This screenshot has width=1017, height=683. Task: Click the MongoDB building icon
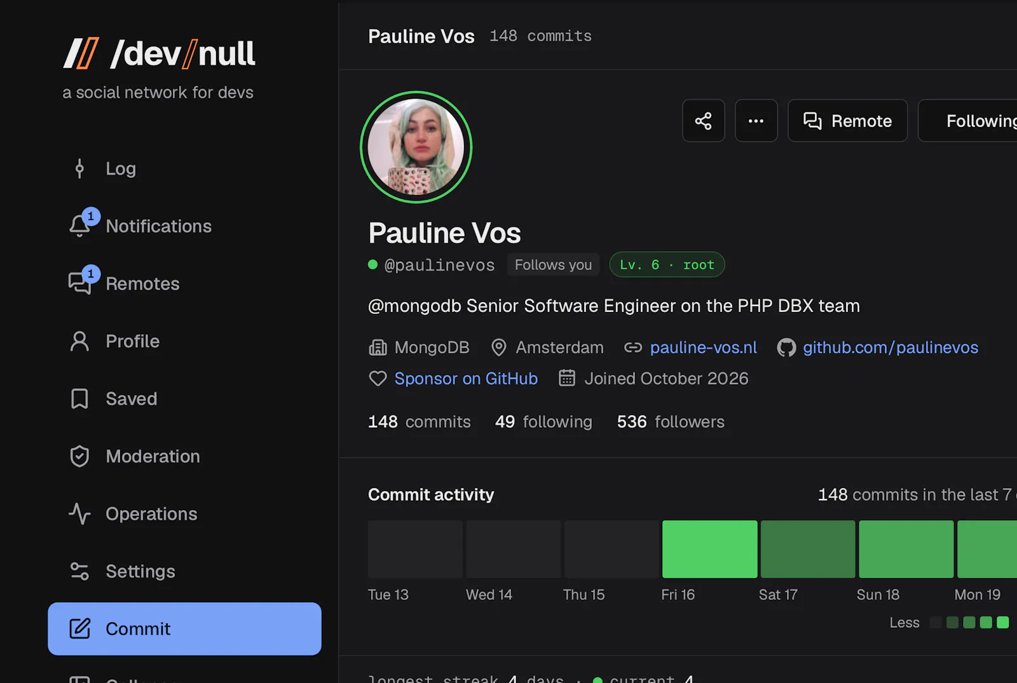pos(378,348)
